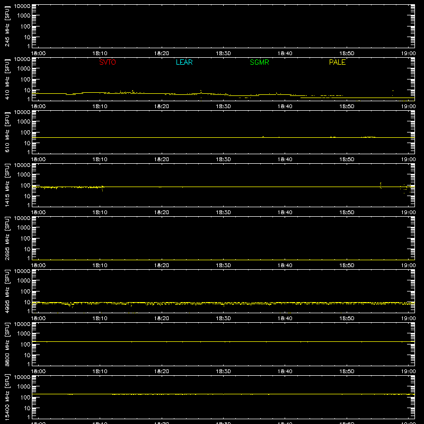Click the 1000 y-axis value of 15400 MHz plot
The width and height of the screenshot is (424, 424).
click(x=24, y=387)
